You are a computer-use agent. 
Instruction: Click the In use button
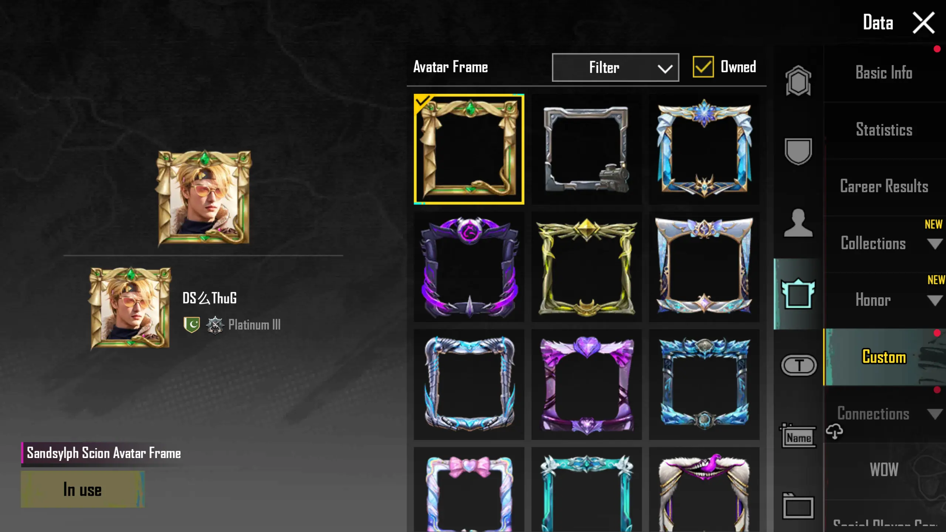(x=83, y=489)
